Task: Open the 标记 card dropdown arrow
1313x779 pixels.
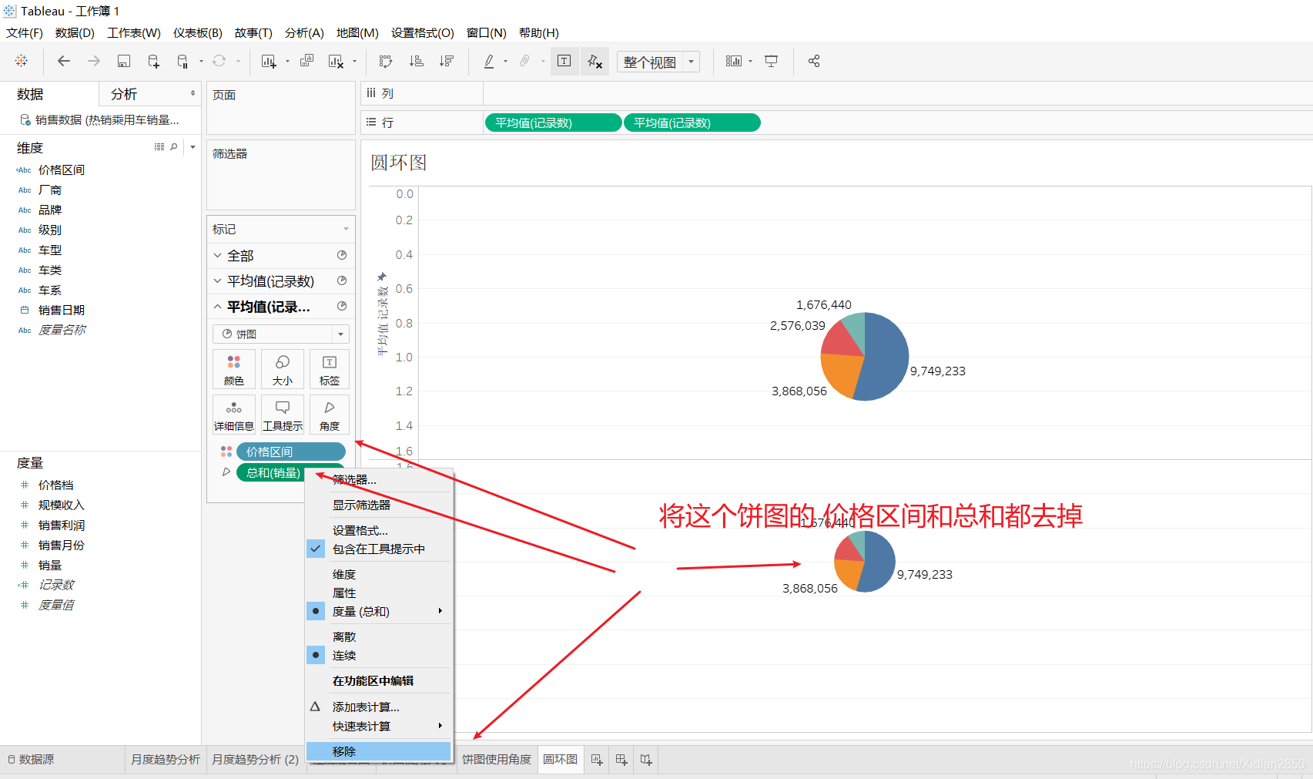Action: tap(346, 229)
